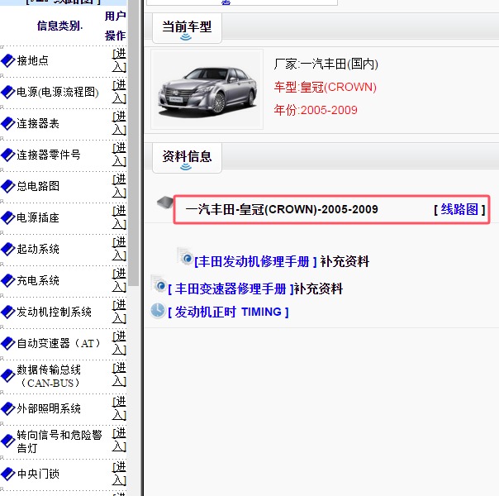499x496 pixels.
Task: Open the [进入] link for 外部照明系统
Action: pyautogui.click(x=119, y=408)
